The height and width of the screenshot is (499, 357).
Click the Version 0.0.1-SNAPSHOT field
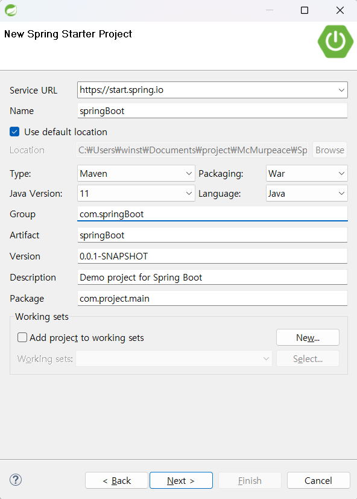(212, 256)
